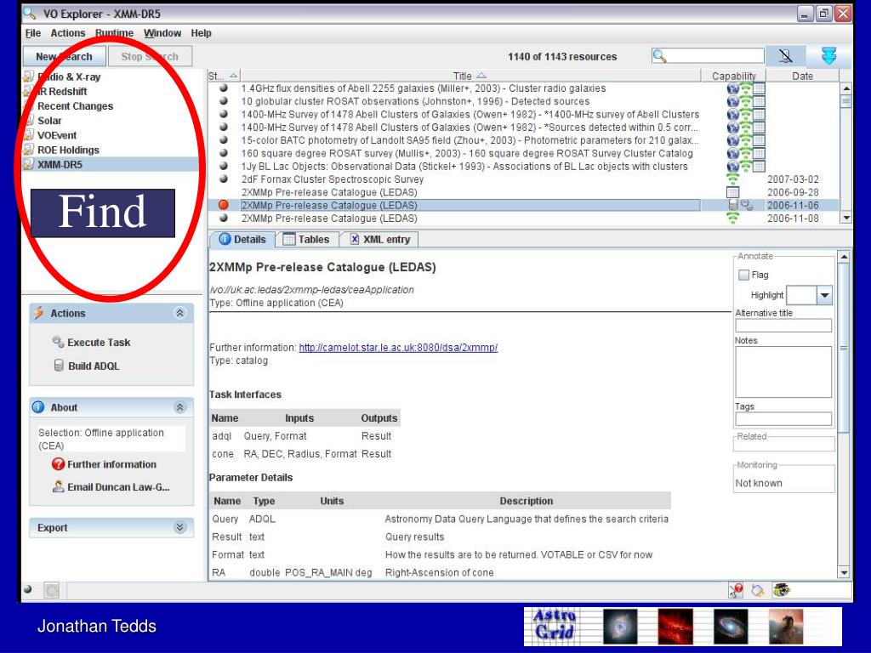Image resolution: width=871 pixels, height=653 pixels.
Task: Click the details pane scroll-down arrow
Action: click(845, 572)
